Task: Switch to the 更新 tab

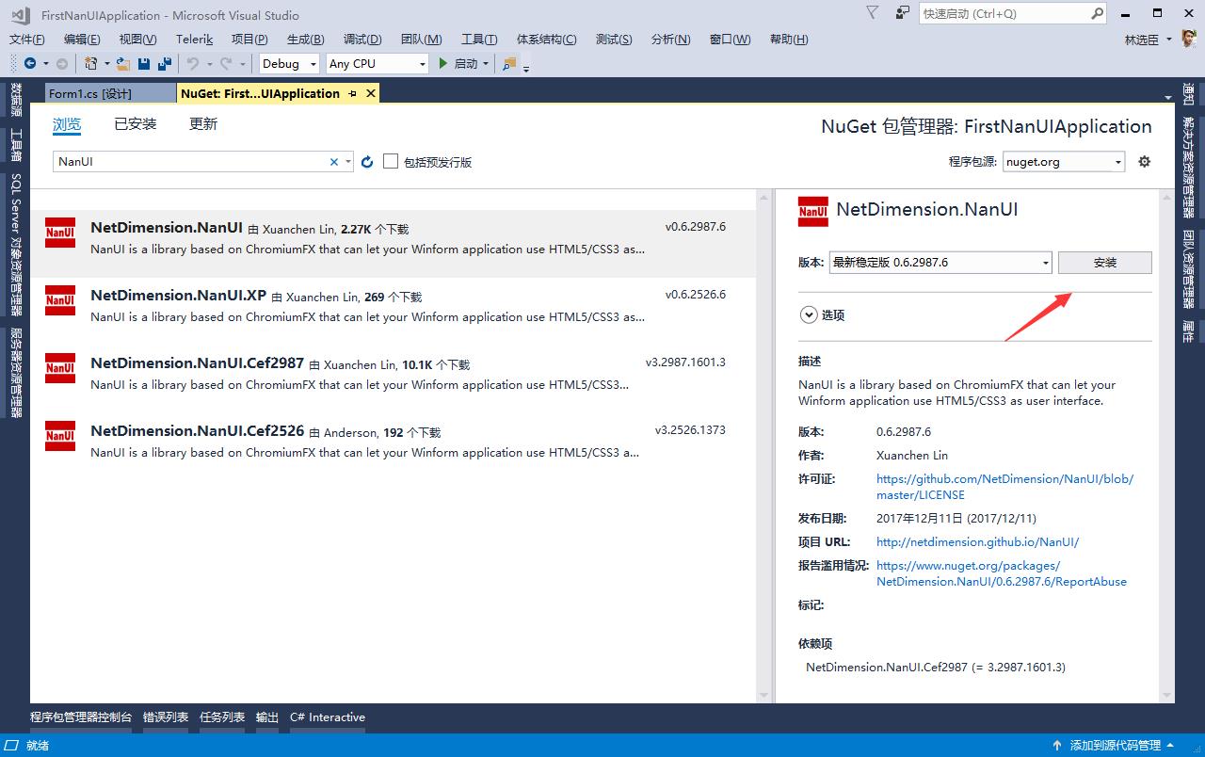Action: pyautogui.click(x=203, y=124)
